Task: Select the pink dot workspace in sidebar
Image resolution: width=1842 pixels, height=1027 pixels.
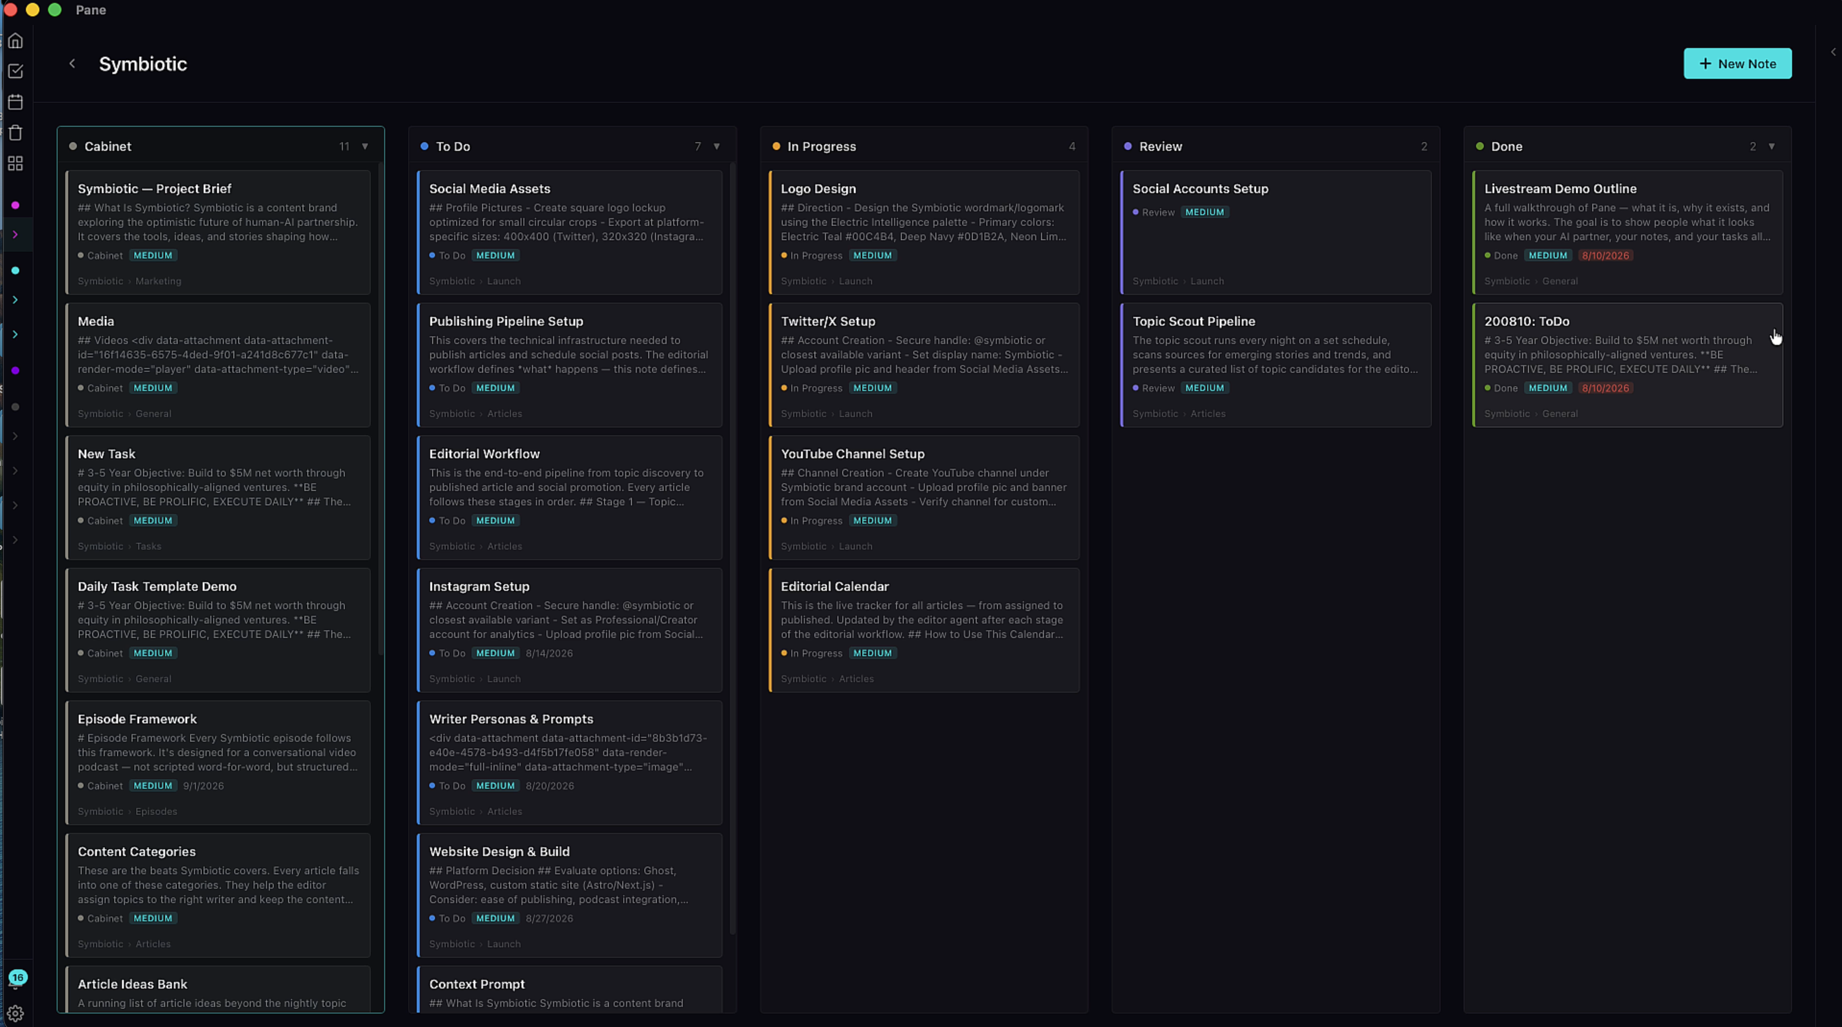Action: point(15,205)
